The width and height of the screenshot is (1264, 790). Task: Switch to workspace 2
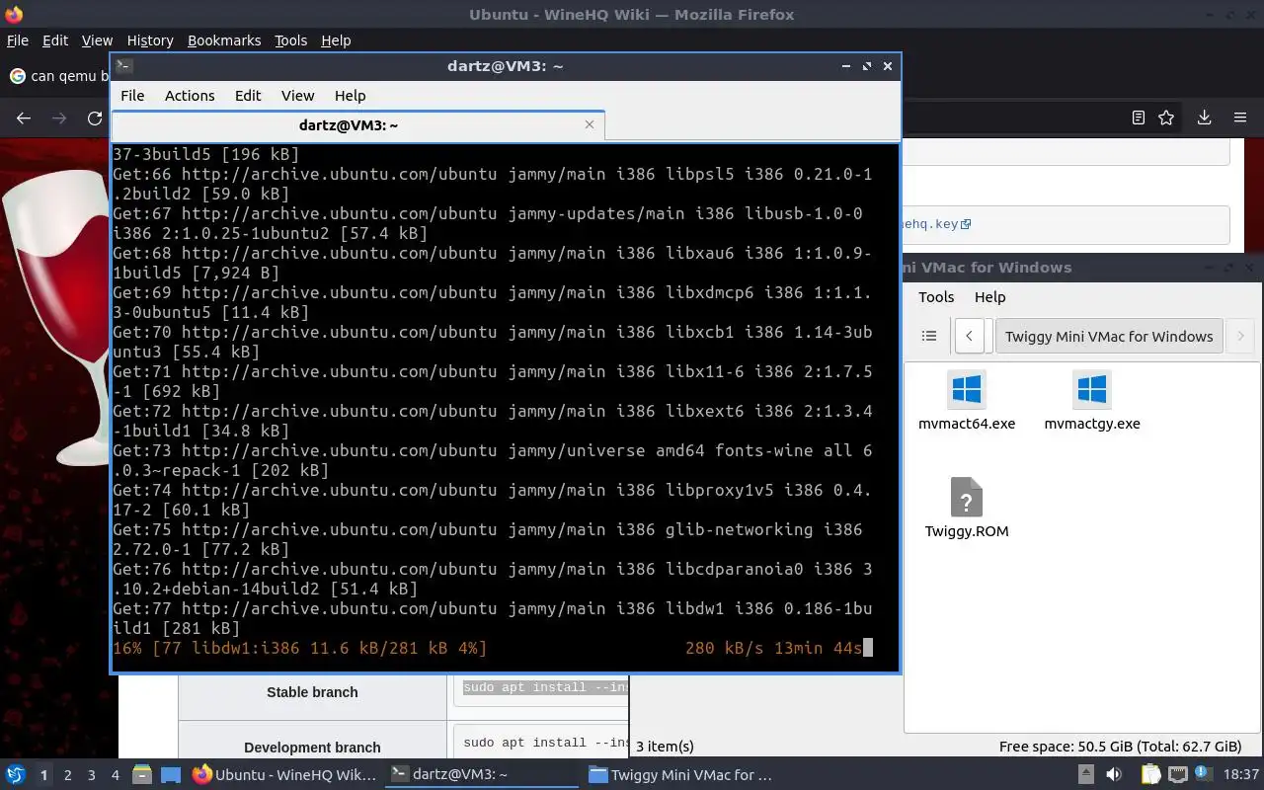pyautogui.click(x=68, y=775)
